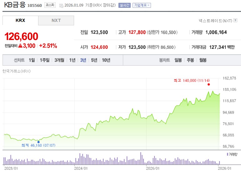Click the 2025/01 x-axis label
This screenshot has width=241, height=173.
pyautogui.click(x=153, y=168)
